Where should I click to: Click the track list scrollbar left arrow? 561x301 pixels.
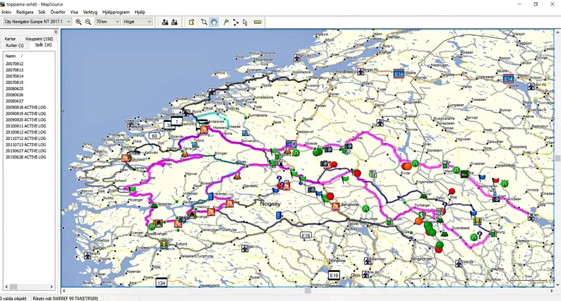(x=7, y=287)
